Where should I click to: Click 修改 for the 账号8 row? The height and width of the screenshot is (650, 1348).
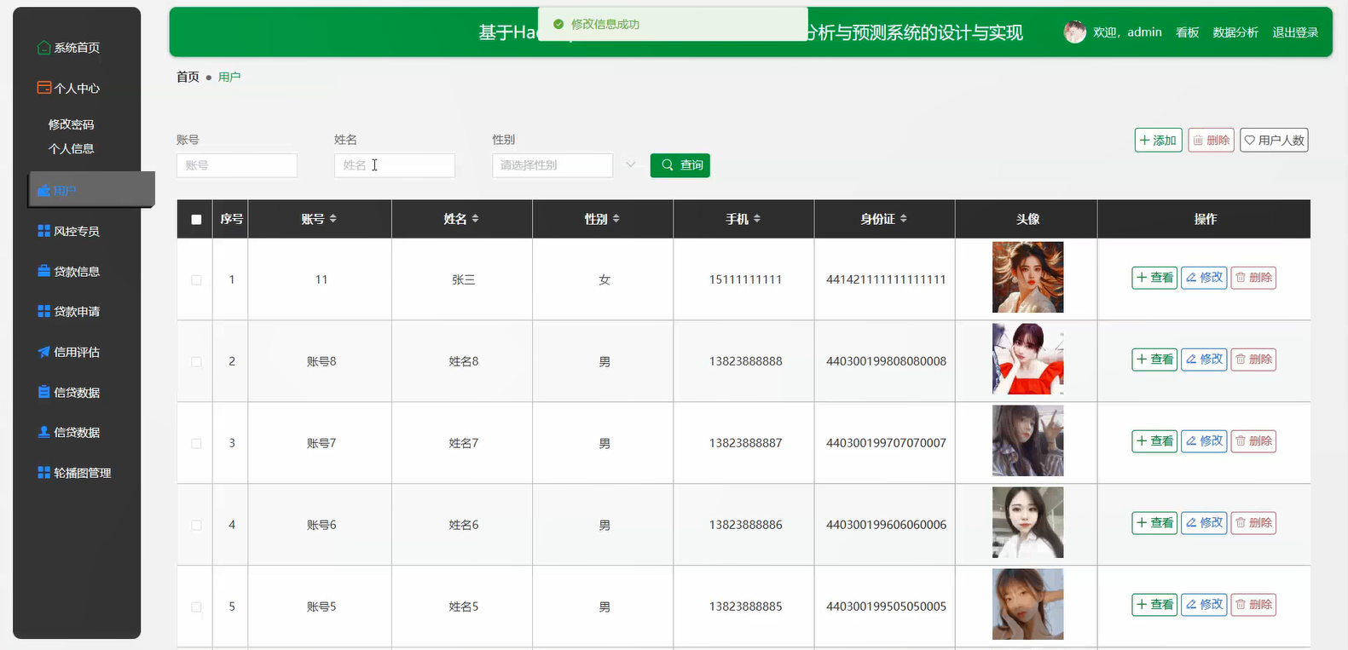point(1204,360)
